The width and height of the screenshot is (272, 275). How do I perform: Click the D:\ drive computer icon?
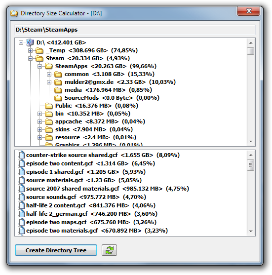coord(30,42)
